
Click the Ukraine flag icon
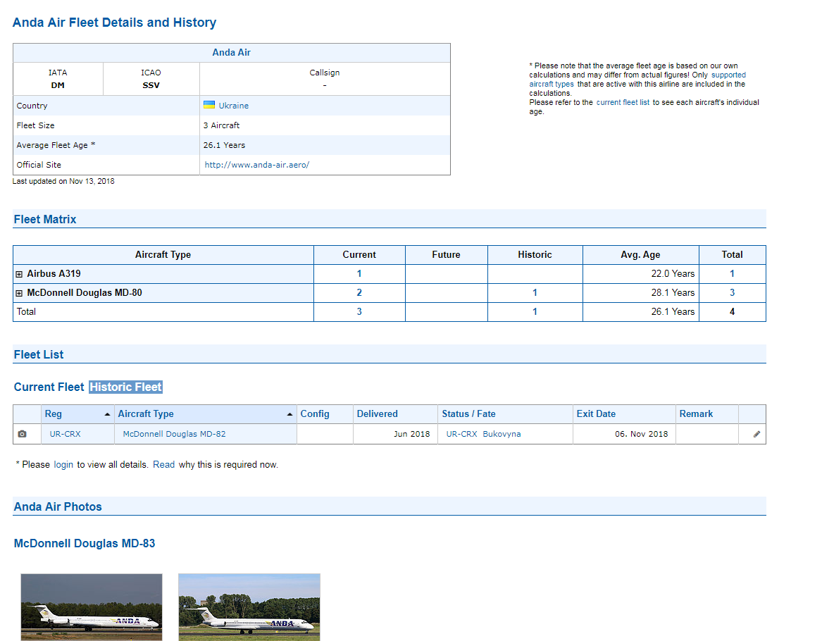coord(209,105)
